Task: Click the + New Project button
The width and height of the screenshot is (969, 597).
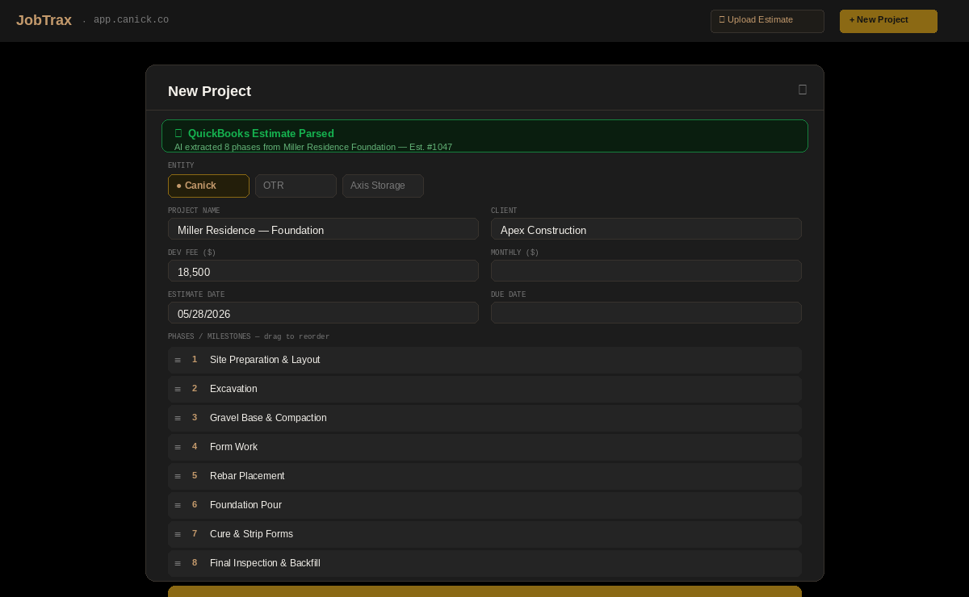Action: point(888,21)
